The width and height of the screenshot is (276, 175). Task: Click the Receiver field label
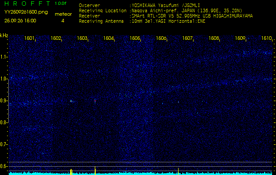point(90,16)
